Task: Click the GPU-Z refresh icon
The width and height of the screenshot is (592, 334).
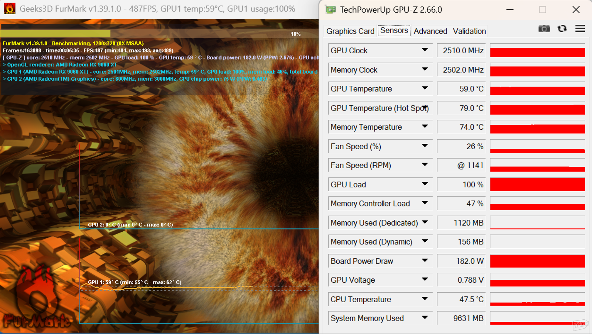Action: 562,29
